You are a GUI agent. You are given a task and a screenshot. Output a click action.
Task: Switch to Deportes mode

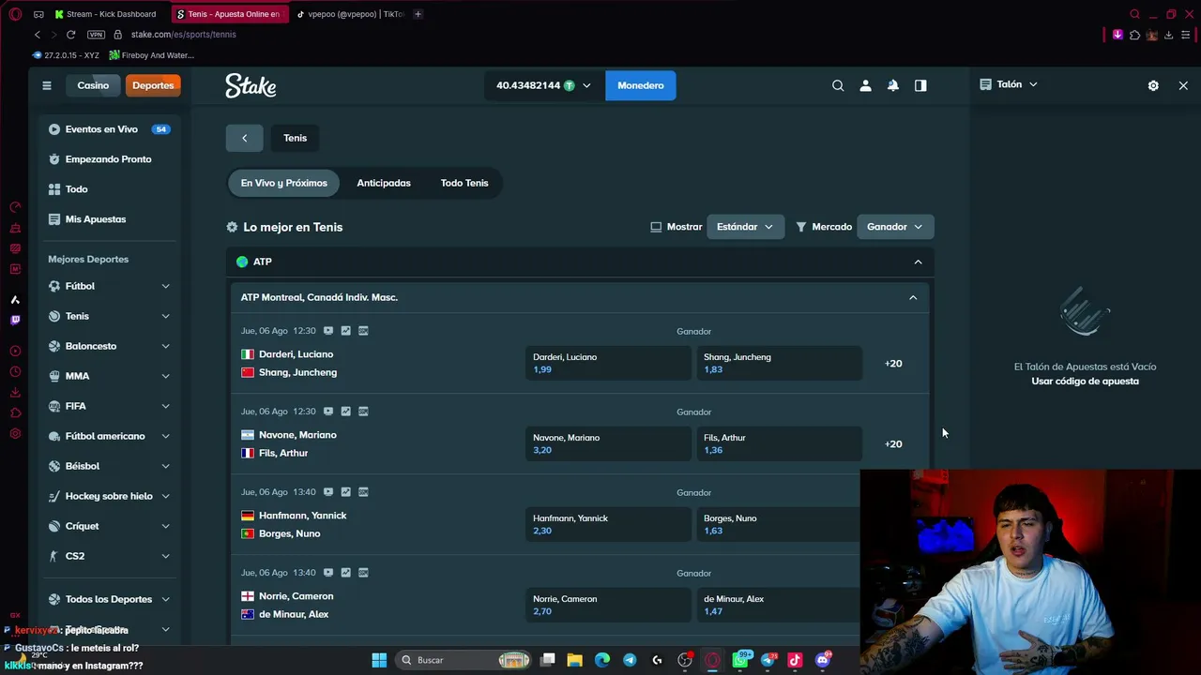tap(153, 85)
